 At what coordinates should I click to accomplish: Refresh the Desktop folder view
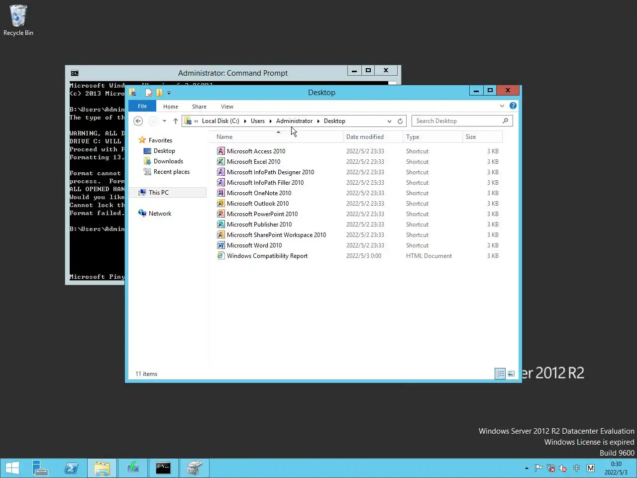point(400,121)
